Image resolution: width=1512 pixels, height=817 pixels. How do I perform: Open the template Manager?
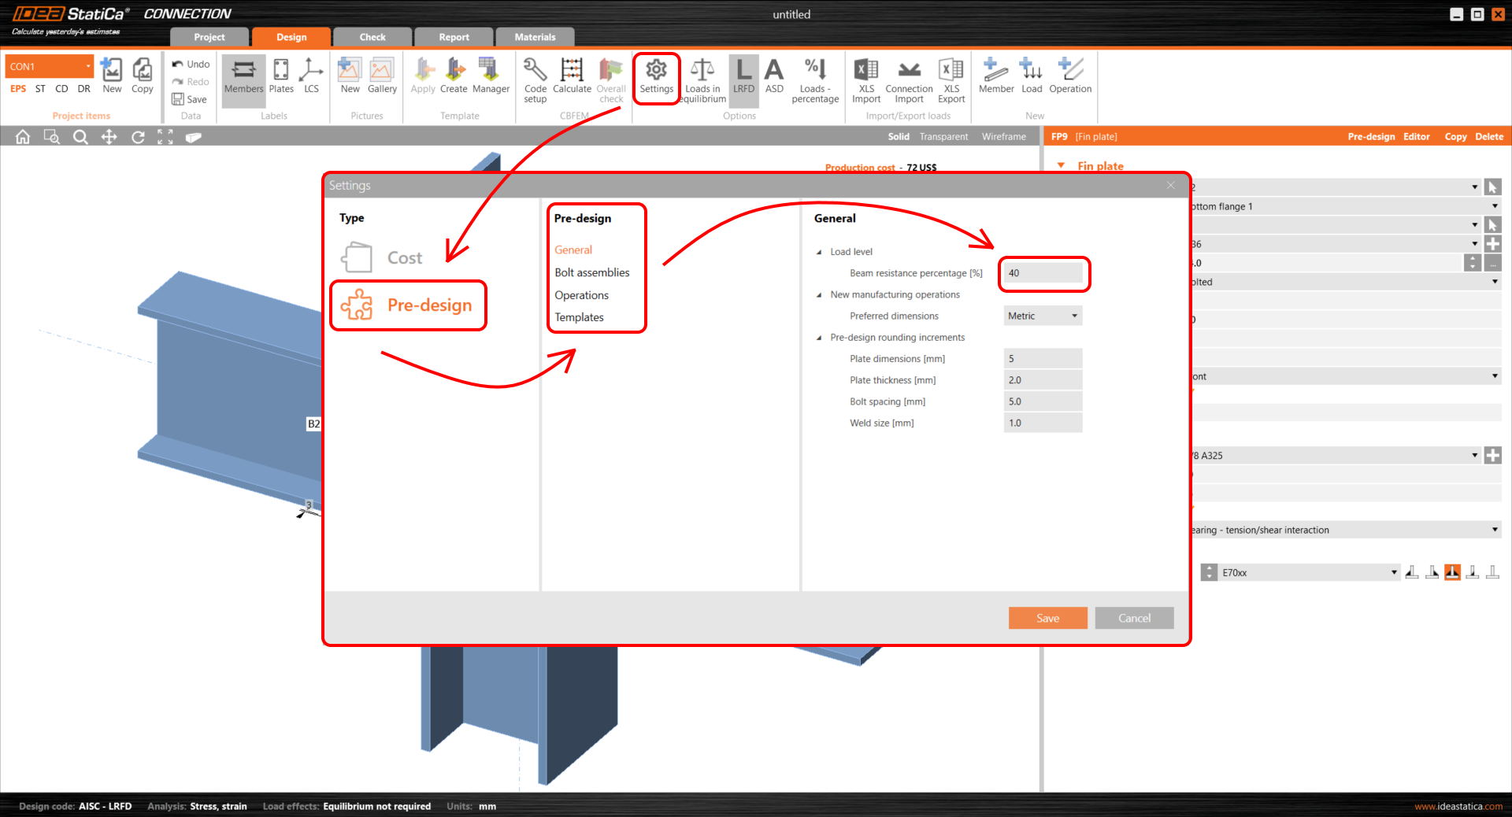[491, 76]
